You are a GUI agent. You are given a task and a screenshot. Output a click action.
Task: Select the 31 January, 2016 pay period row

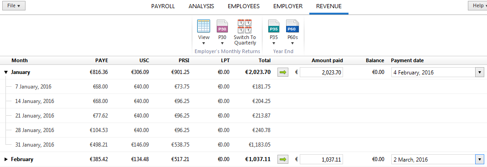point(243,145)
